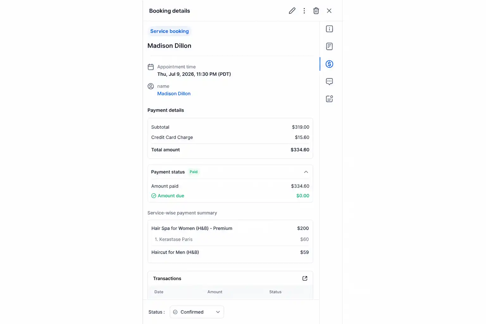Screen dimensions: 486x324
Task: Select the dollar payment sidebar icon
Action: coord(329,64)
